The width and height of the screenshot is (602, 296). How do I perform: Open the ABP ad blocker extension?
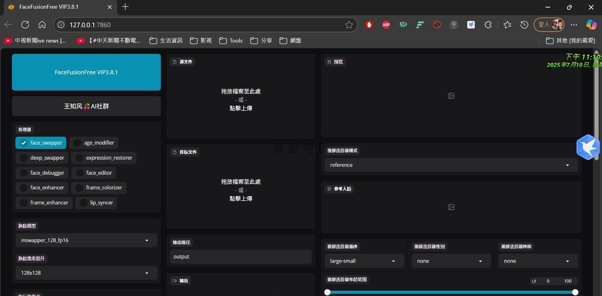point(386,25)
